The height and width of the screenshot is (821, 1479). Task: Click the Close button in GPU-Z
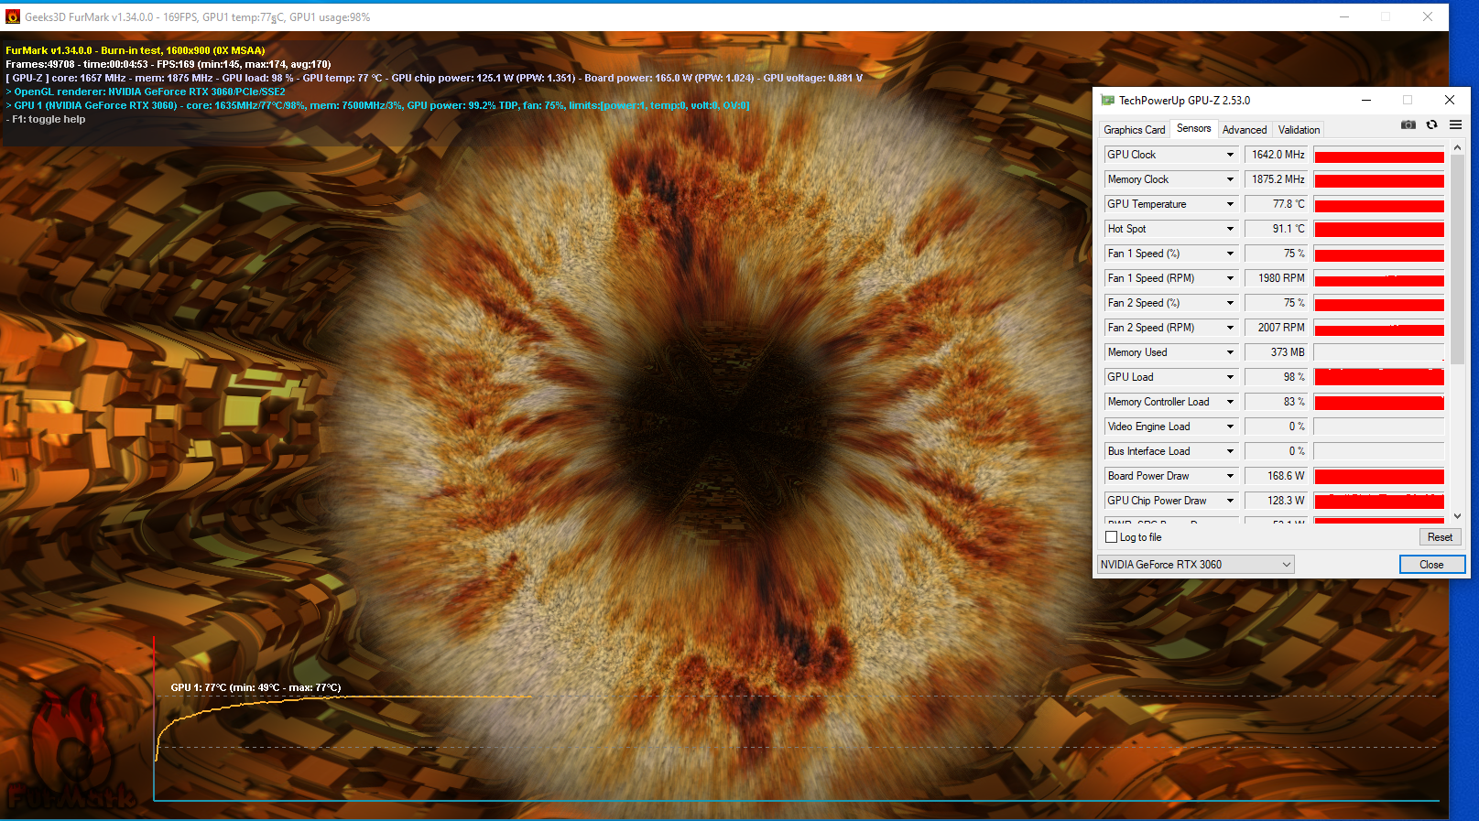point(1431,565)
